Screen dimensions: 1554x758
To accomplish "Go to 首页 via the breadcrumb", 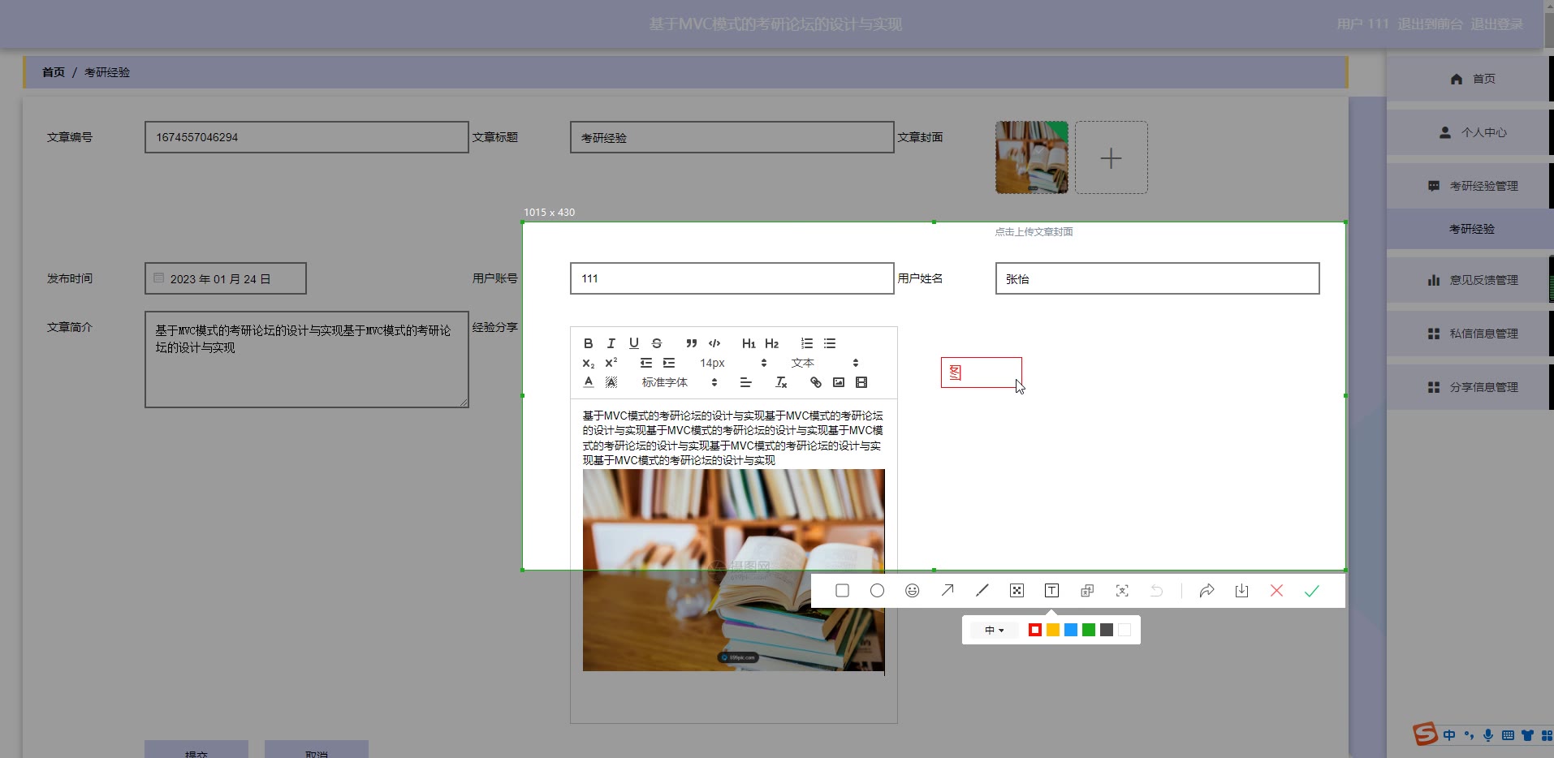I will (54, 72).
